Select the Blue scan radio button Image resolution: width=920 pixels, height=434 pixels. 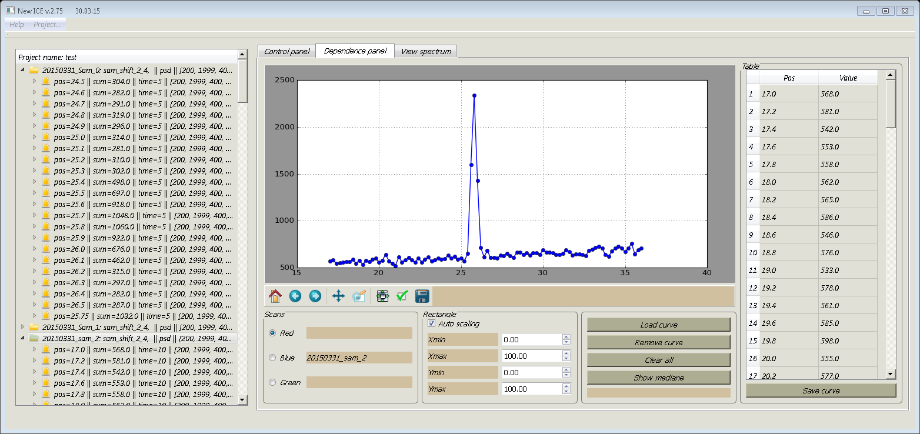pos(272,358)
